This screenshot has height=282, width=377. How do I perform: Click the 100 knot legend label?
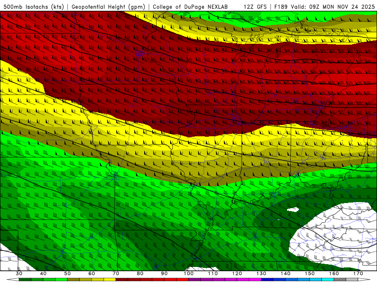189,274
